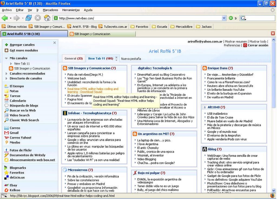Screen dimensions: 277x199
Task: Open 'Francamente brillante' post by Enrique Dans
Action: tap(221, 78)
